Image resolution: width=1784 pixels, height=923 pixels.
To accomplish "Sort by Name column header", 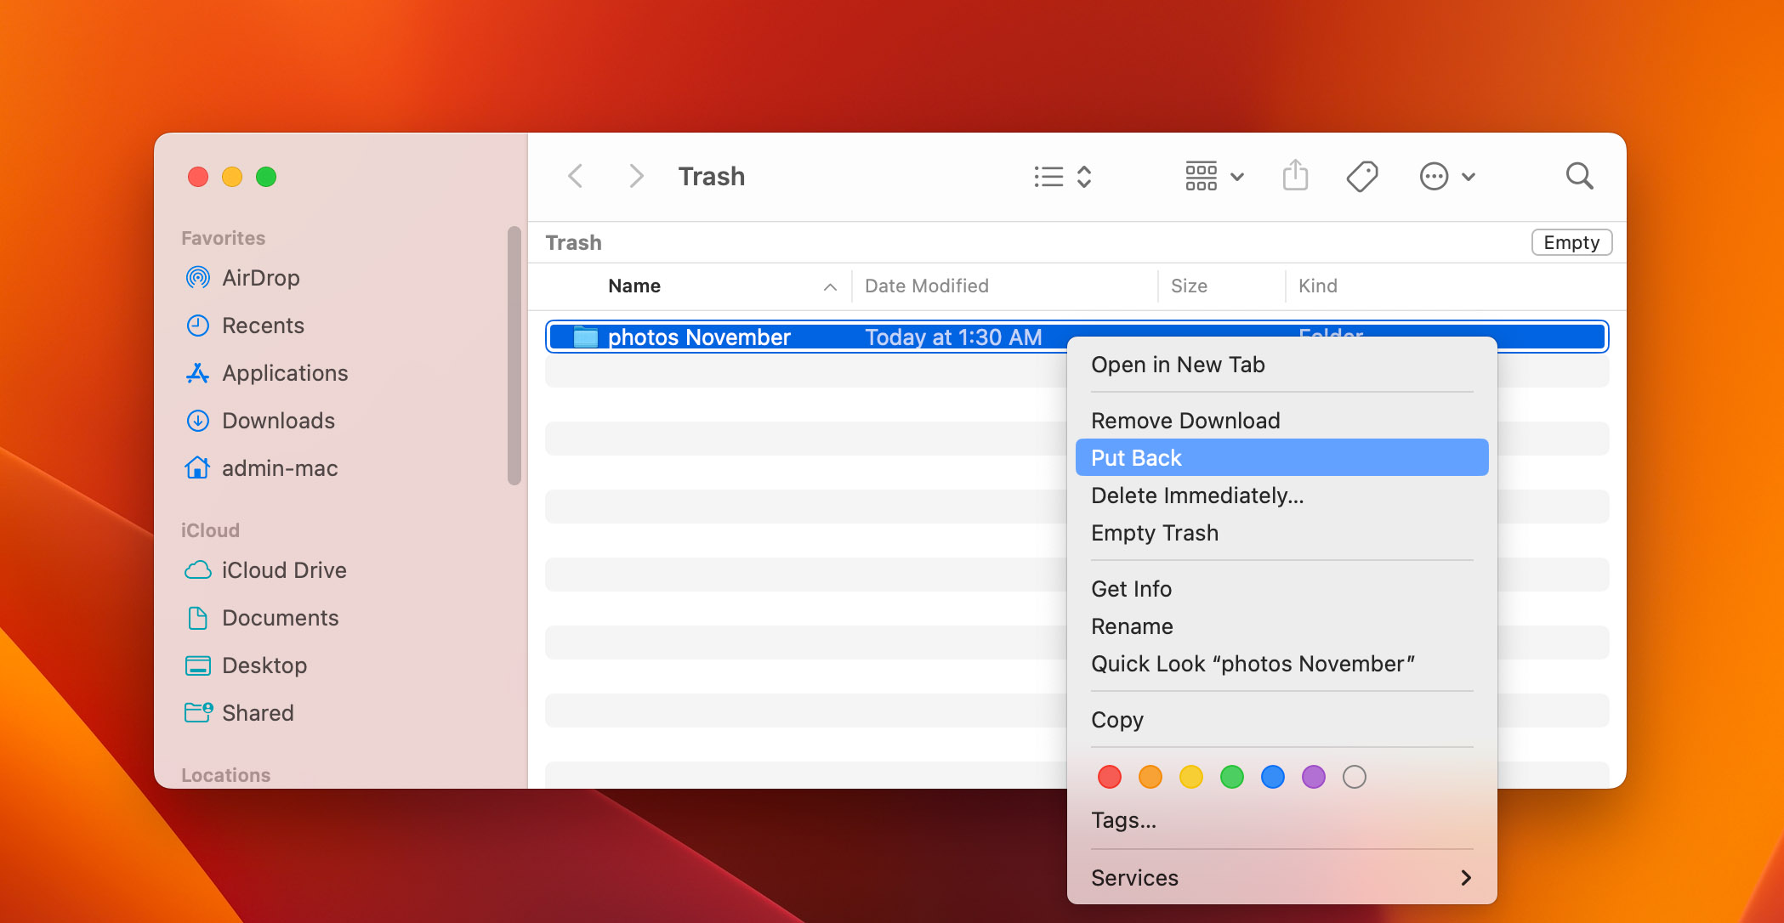I will click(633, 286).
